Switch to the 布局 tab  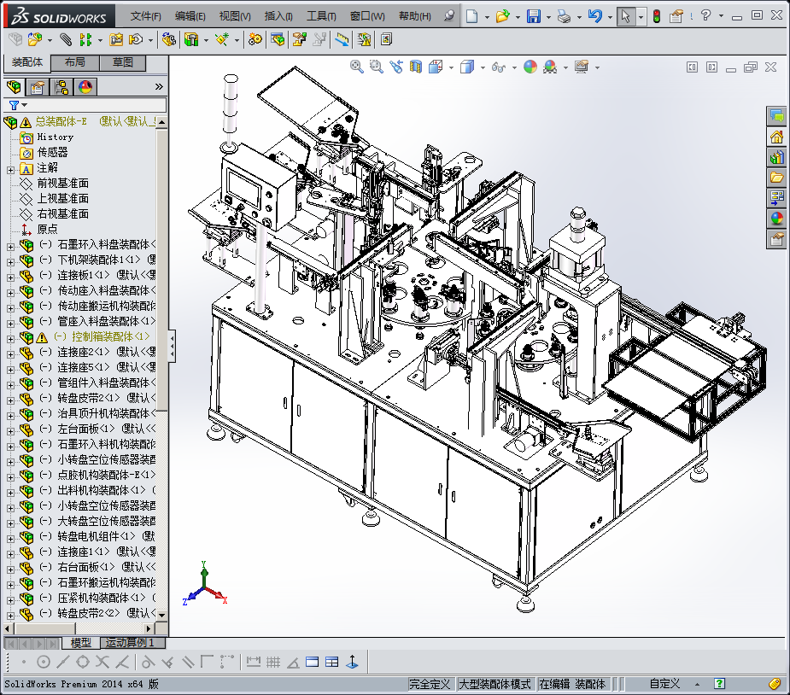[x=75, y=62]
